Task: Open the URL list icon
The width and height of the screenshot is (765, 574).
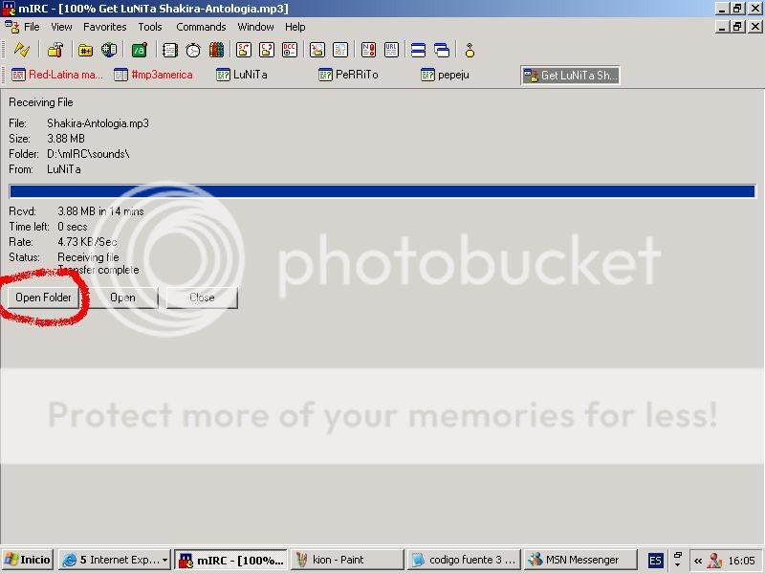Action: point(391,50)
